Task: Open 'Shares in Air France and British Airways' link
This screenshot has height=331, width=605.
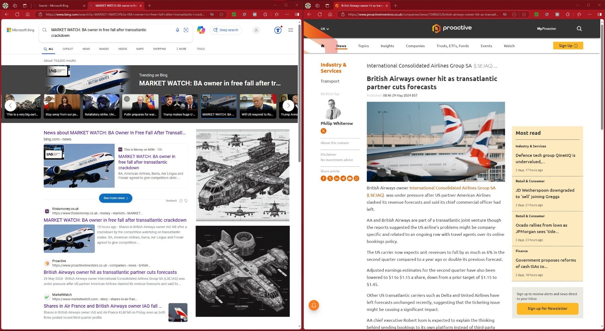Action: (103, 306)
